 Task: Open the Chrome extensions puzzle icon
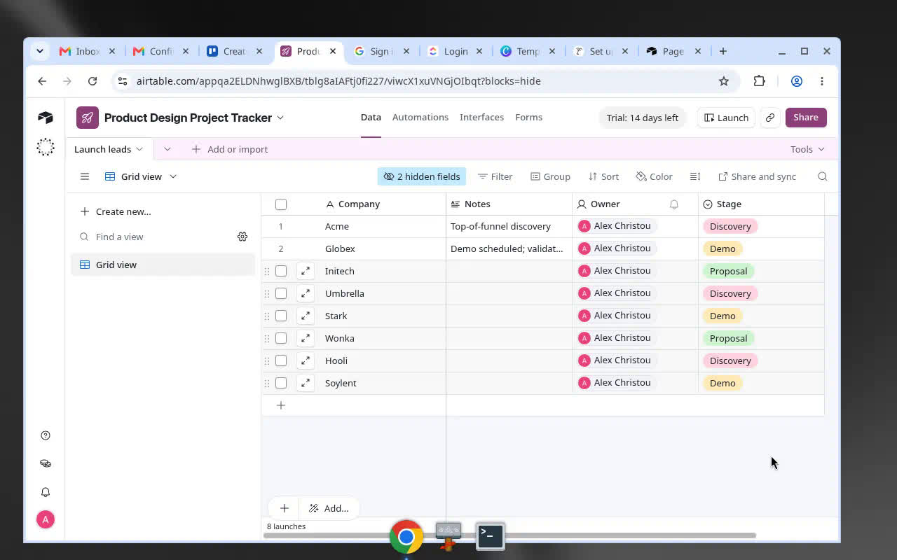[760, 81]
